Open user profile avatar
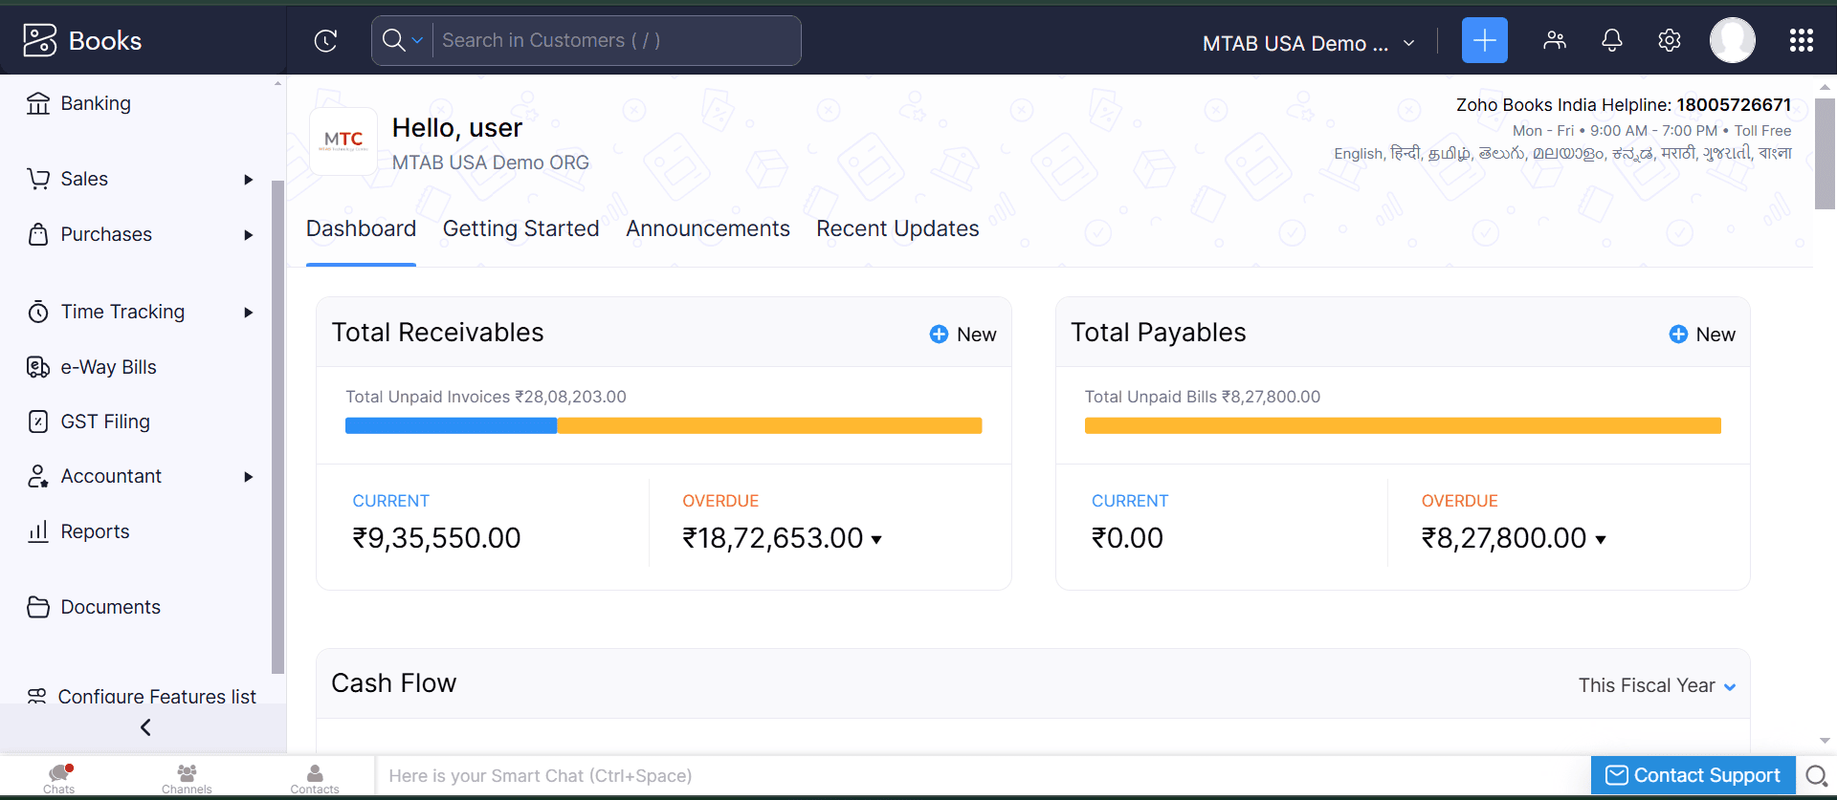Viewport: 1837px width, 800px height. pyautogui.click(x=1733, y=40)
